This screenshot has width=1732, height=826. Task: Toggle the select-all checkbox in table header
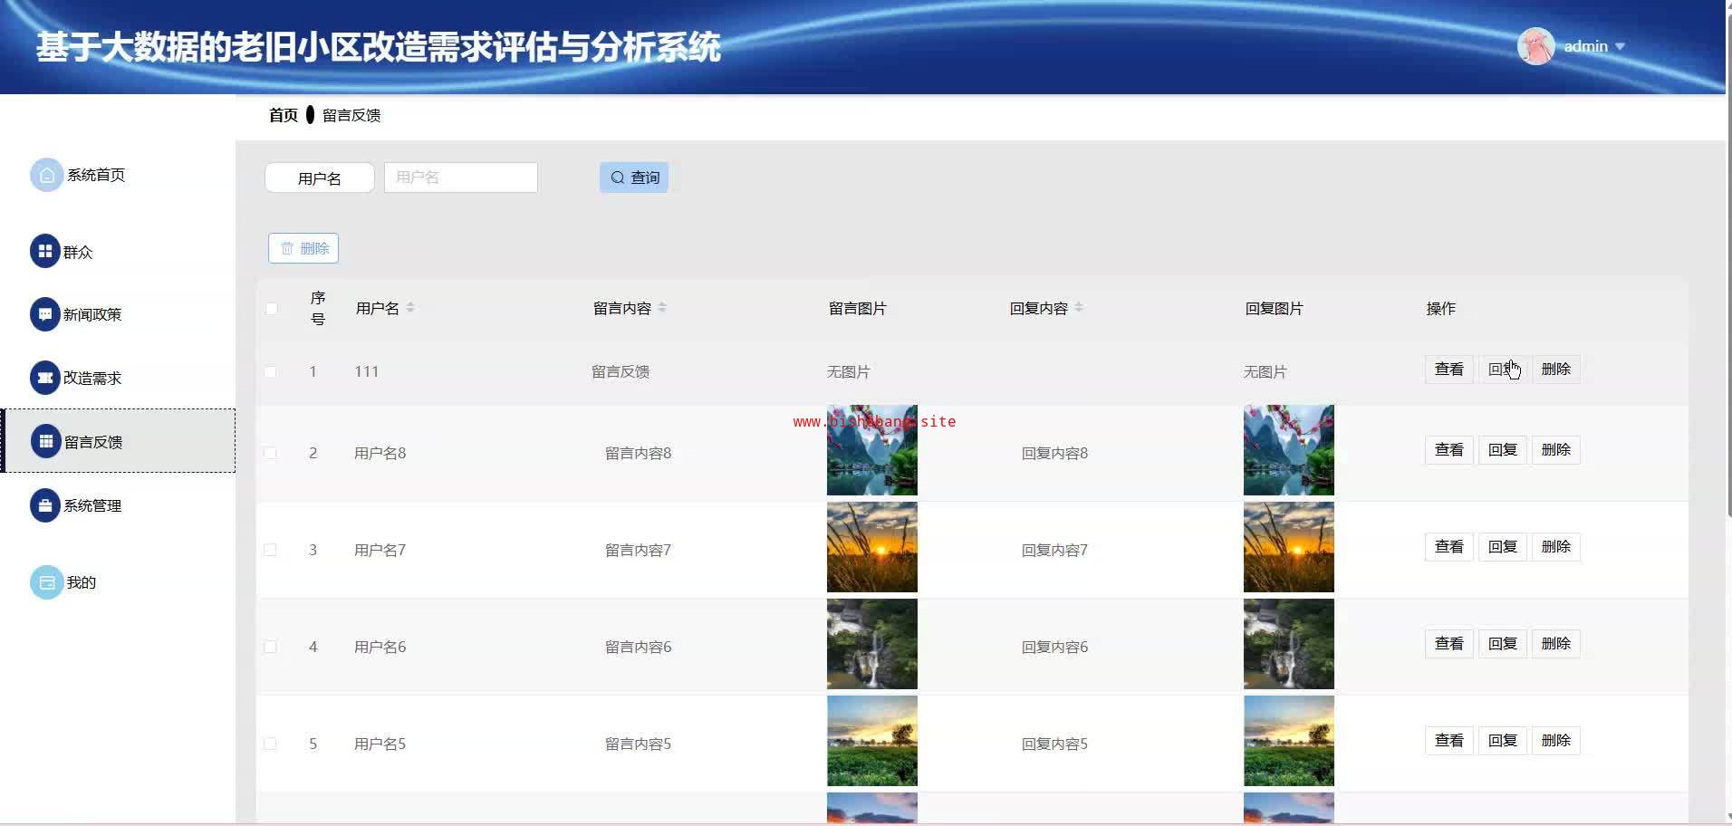pos(271,309)
